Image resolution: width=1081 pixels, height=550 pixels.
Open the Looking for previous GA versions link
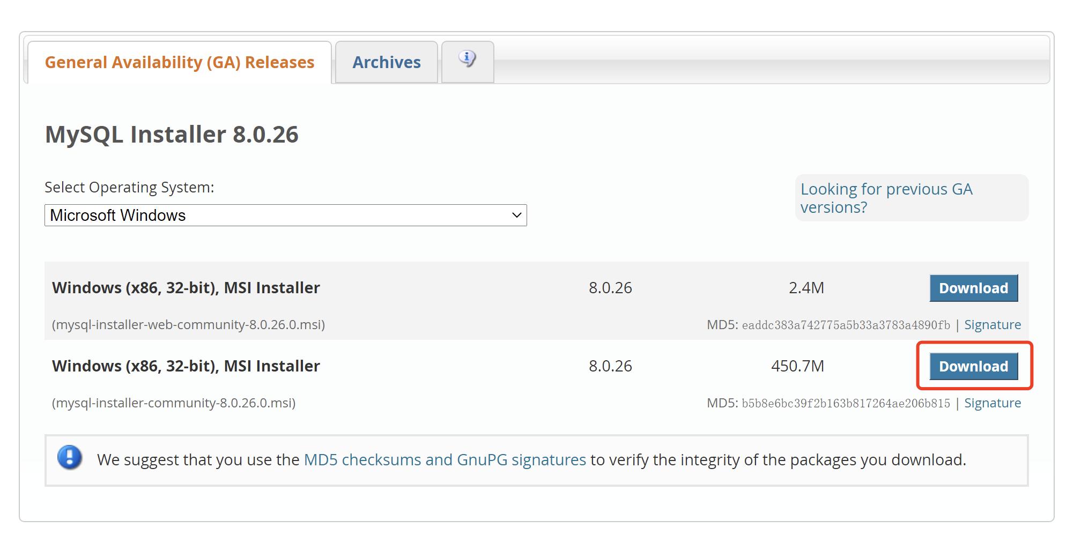coord(886,198)
